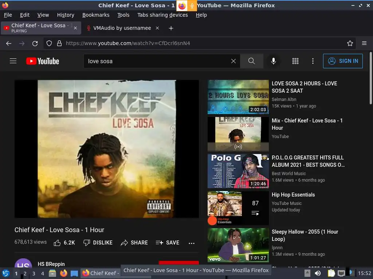Click the search magnifier button
The image size is (373, 279).
tap(251, 61)
